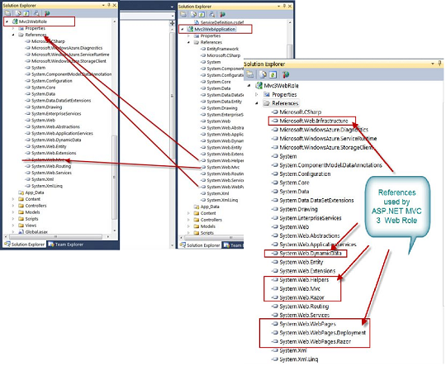The height and width of the screenshot is (366, 446).
Task: Open window position dropdown of middle Solution Explorer
Action: coord(279,6)
